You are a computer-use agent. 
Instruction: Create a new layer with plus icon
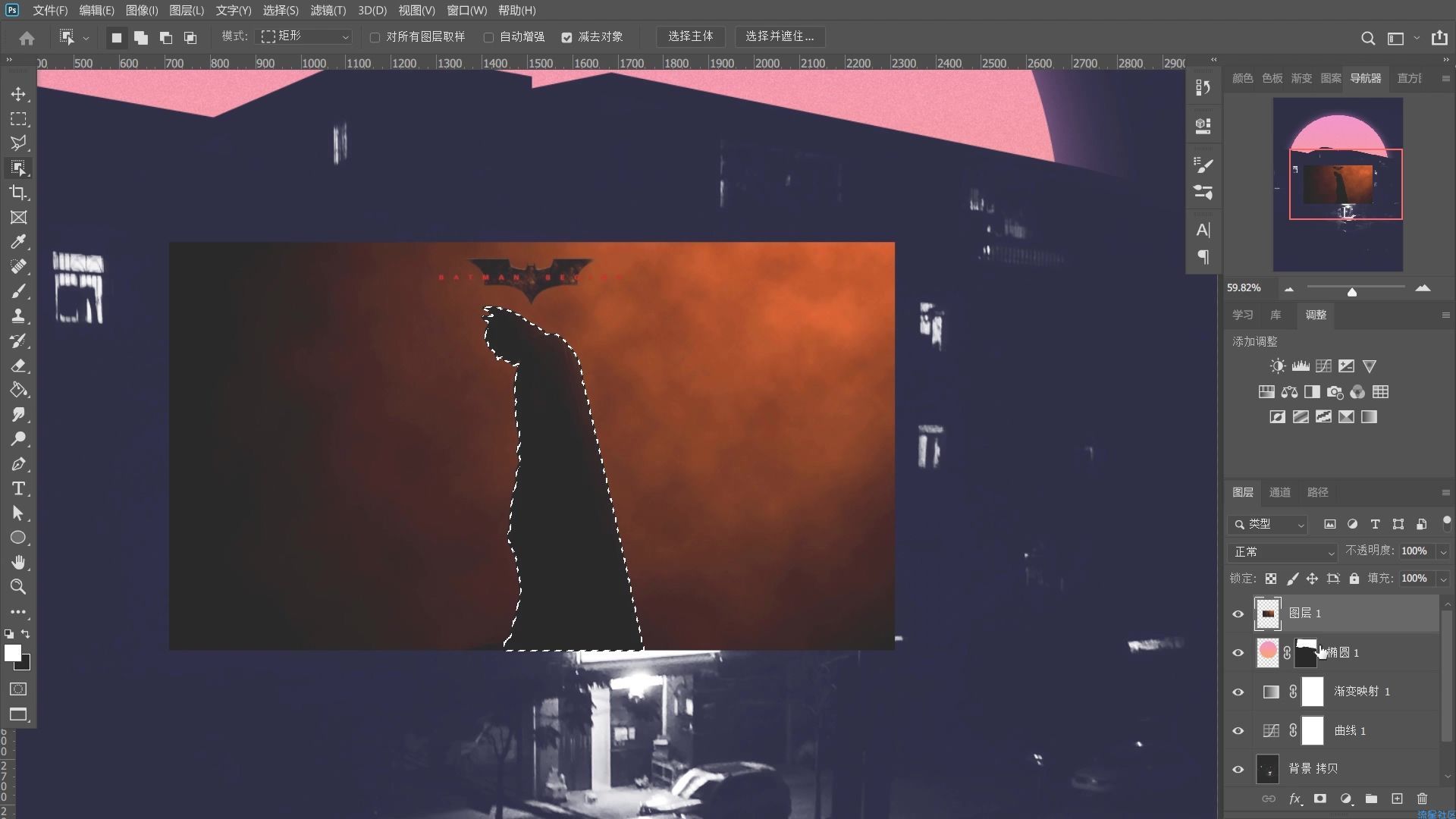(x=1397, y=799)
